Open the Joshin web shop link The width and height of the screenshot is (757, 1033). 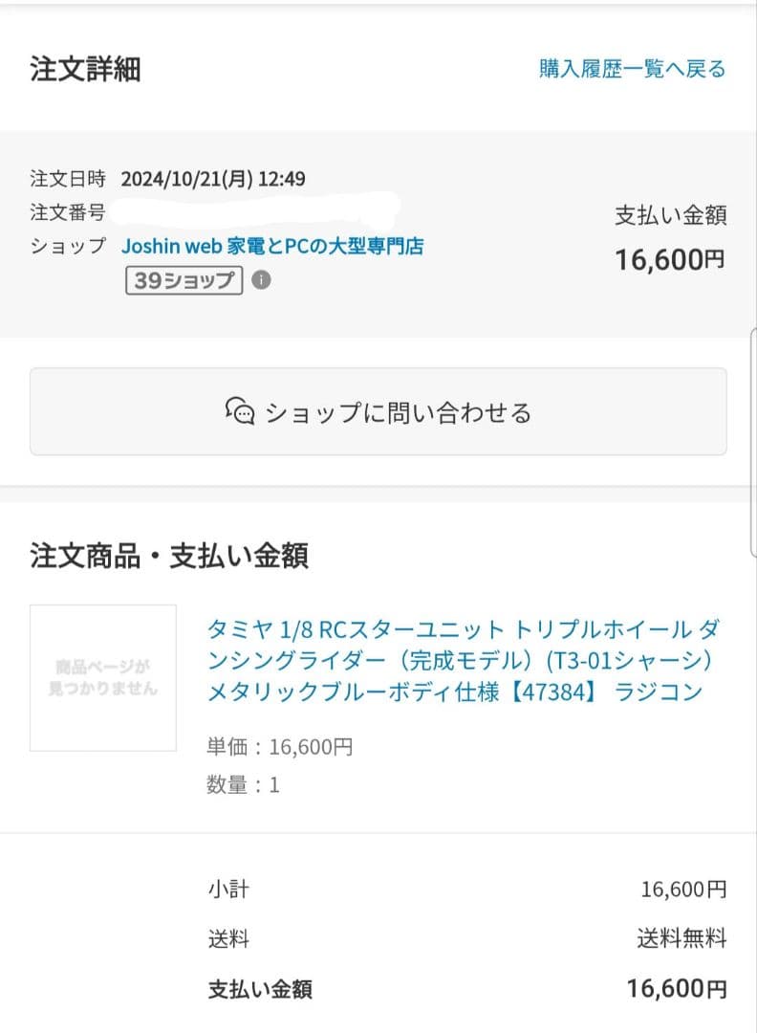tap(275, 246)
